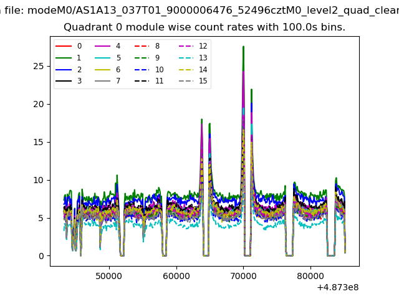Click the plot title 'Quadrant 0 module wise count rates'

coord(204,27)
